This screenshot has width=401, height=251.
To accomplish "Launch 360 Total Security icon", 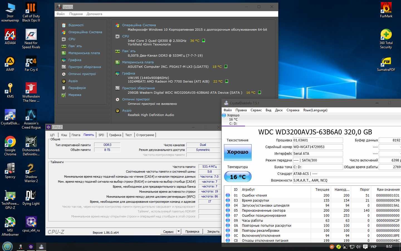I will 386,39.
